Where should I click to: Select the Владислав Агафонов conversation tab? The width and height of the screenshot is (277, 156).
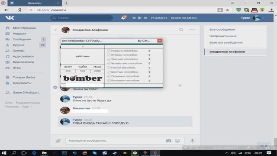click(x=235, y=52)
